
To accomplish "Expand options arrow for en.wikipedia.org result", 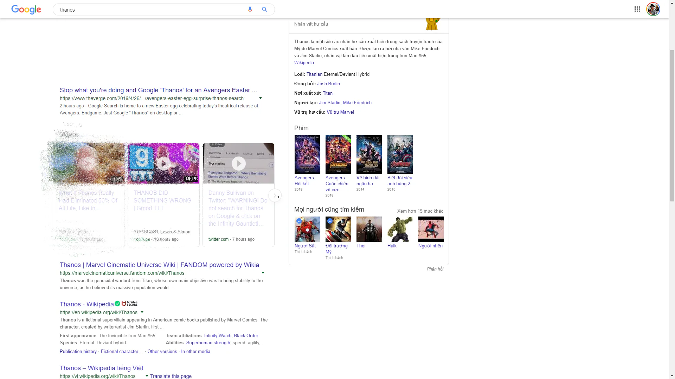I will [x=142, y=312].
